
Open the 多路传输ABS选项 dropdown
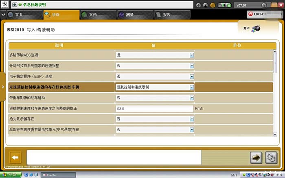click(191, 55)
